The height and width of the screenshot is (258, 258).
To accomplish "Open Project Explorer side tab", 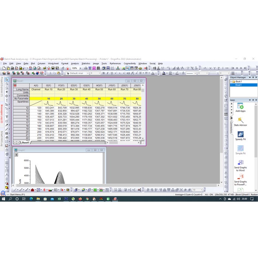I will click(1, 87).
